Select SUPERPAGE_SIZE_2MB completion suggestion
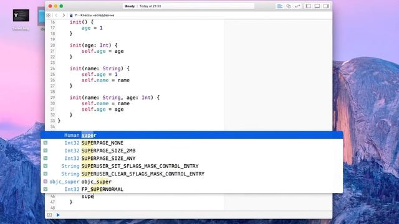This screenshot has width=399, height=224. click(x=192, y=151)
